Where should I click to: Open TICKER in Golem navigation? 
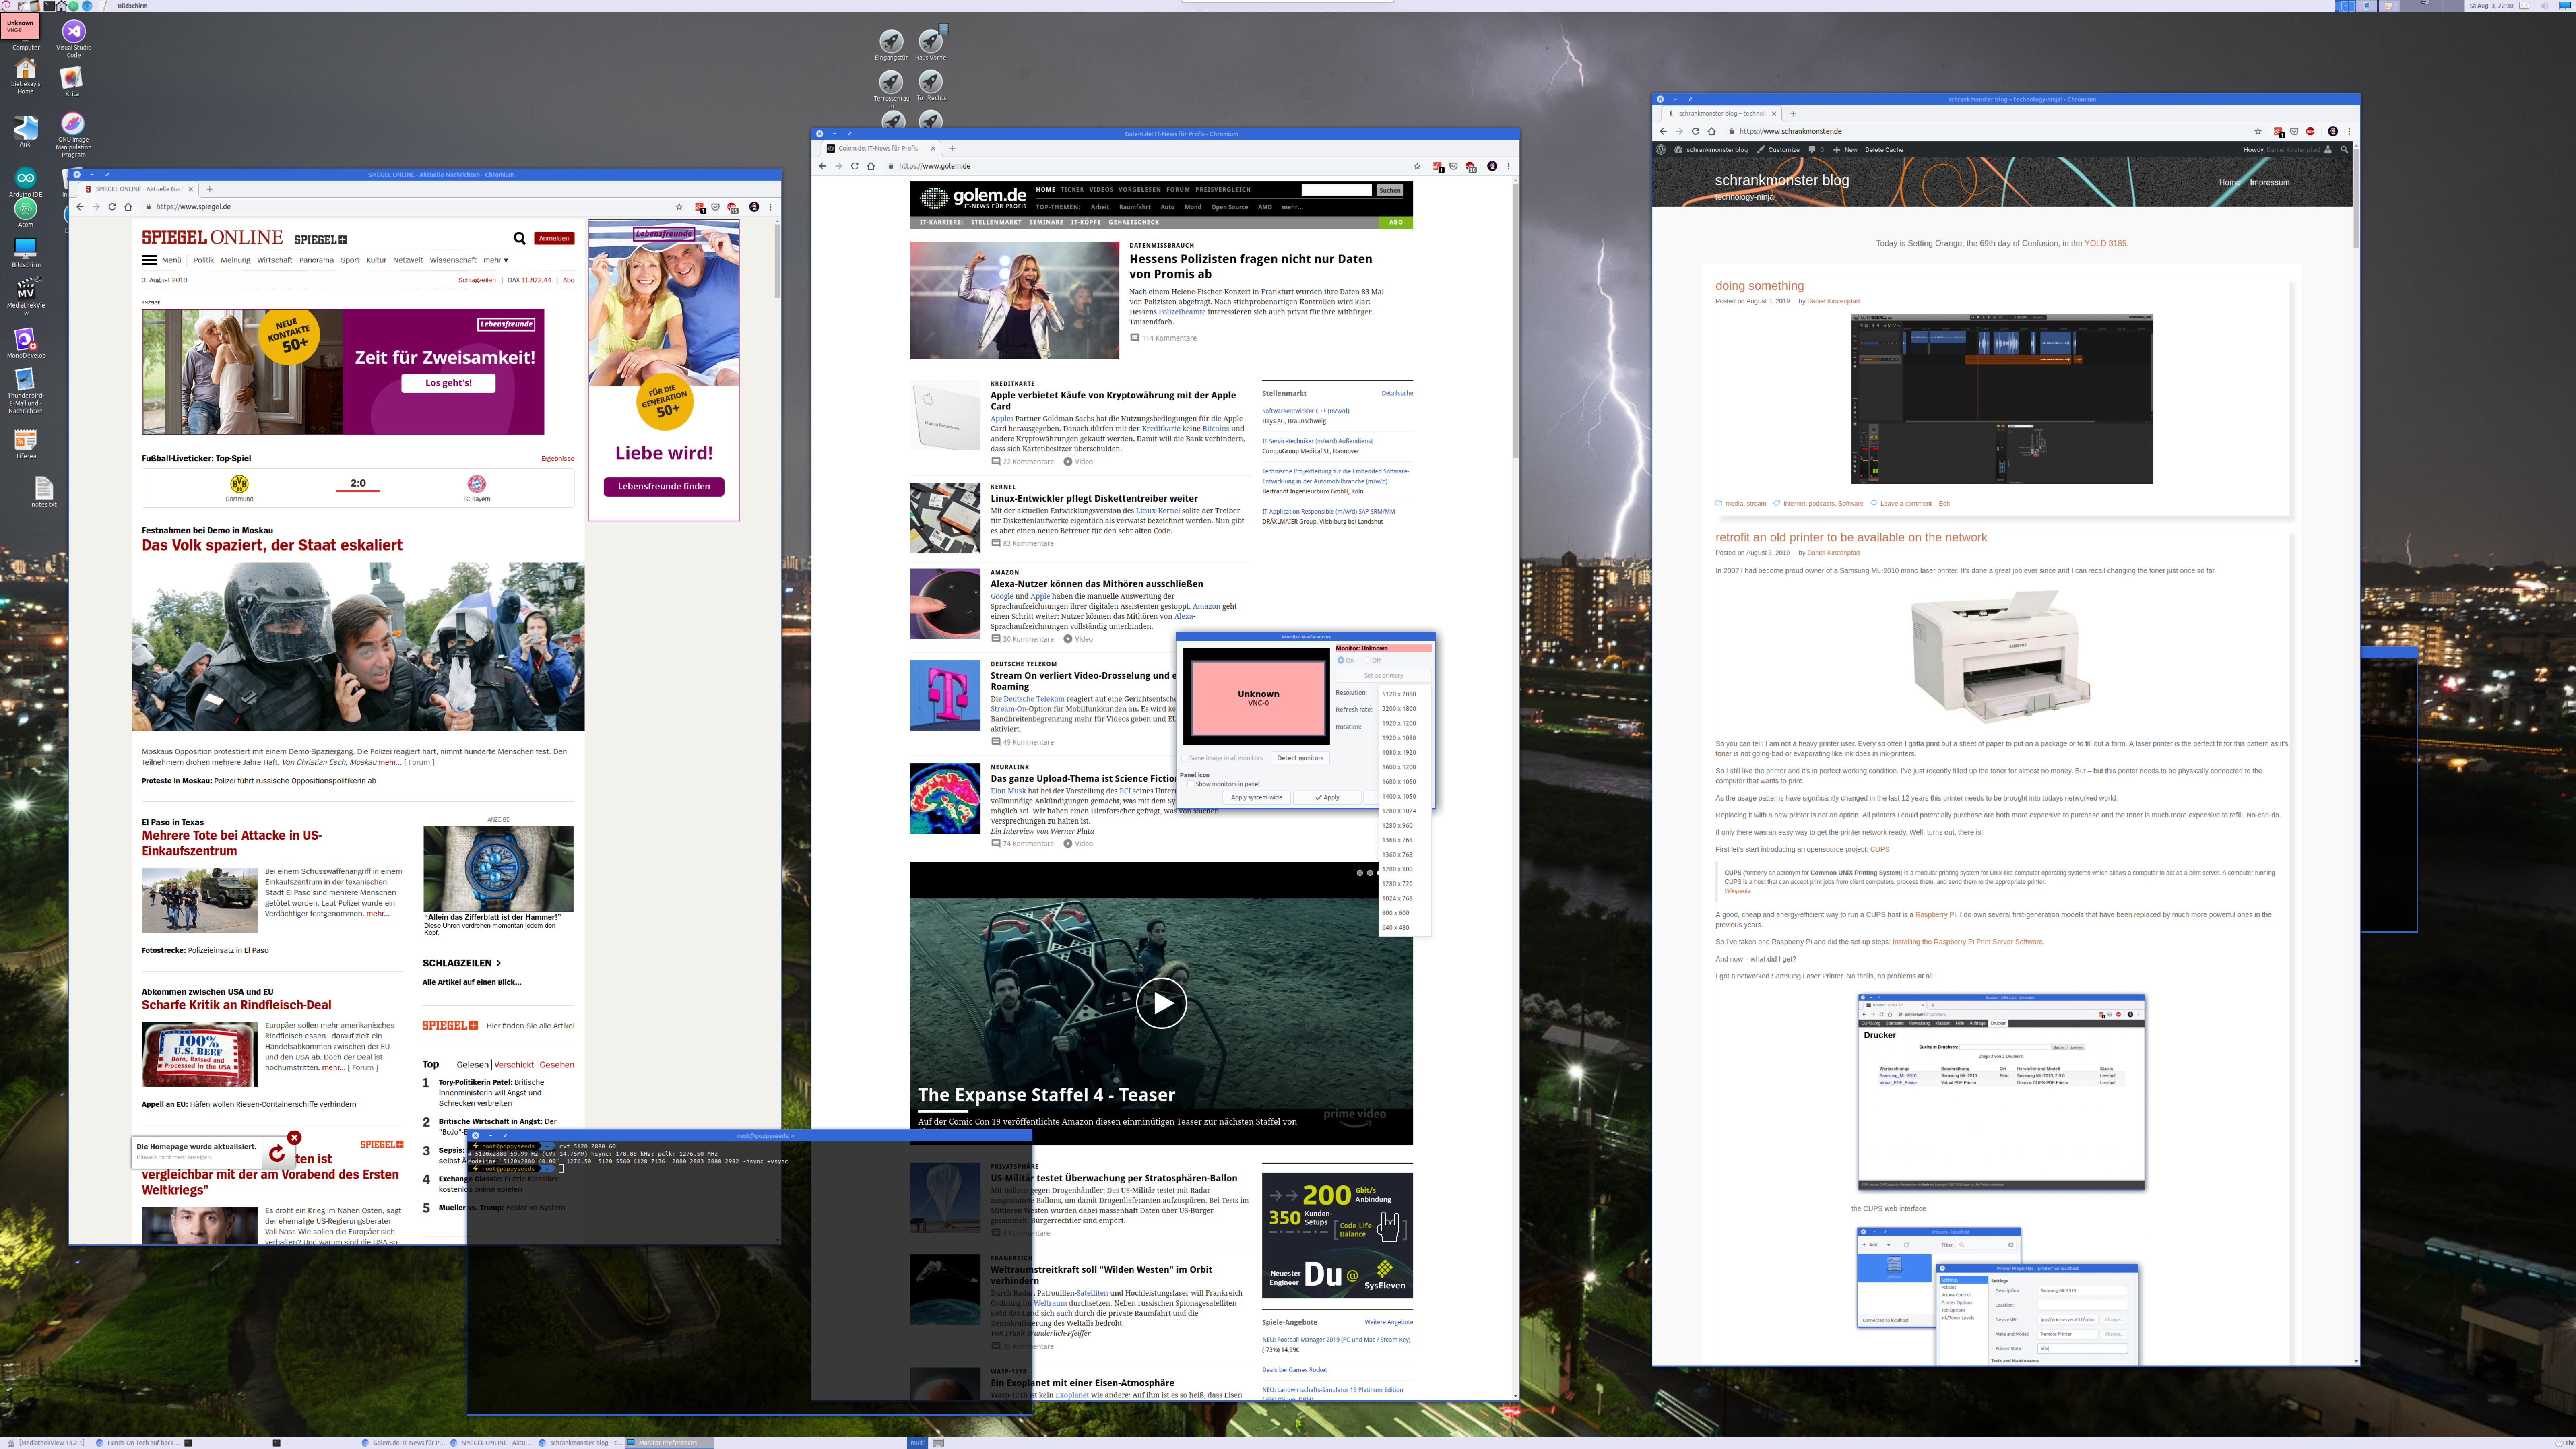1072,189
